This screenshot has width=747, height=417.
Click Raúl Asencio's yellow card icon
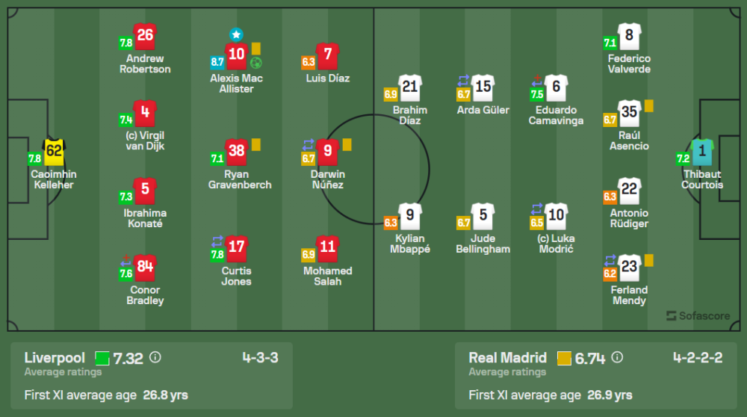(x=648, y=105)
